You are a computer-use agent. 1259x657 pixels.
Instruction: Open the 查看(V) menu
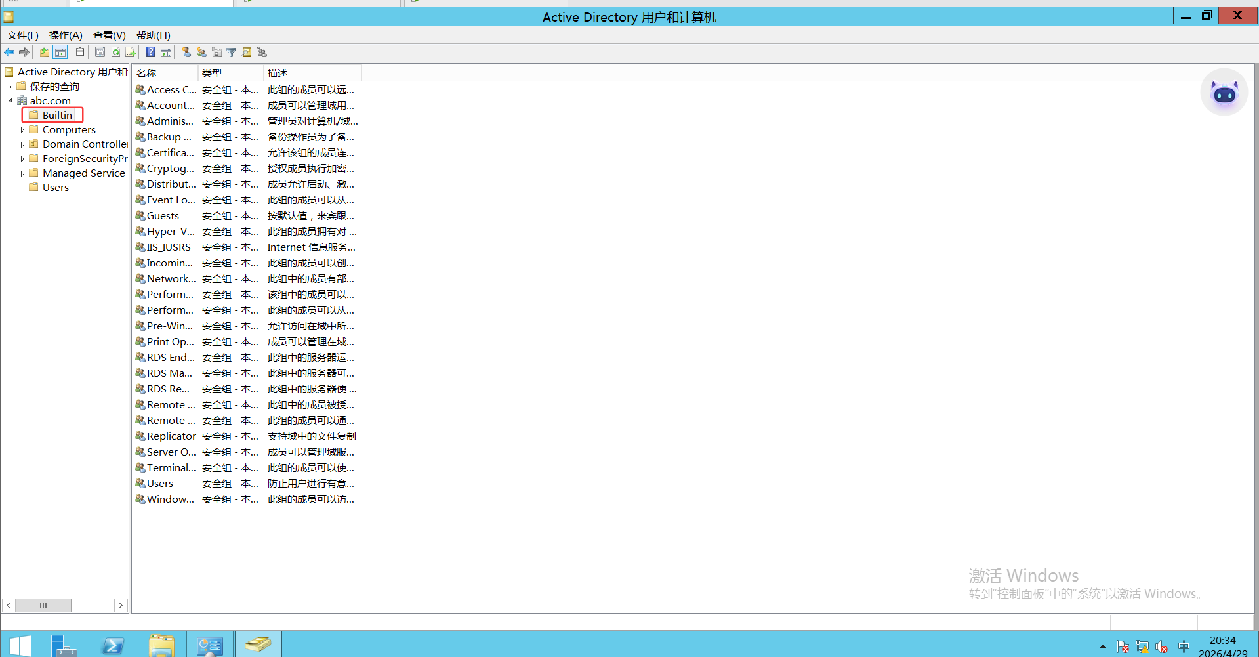[109, 35]
